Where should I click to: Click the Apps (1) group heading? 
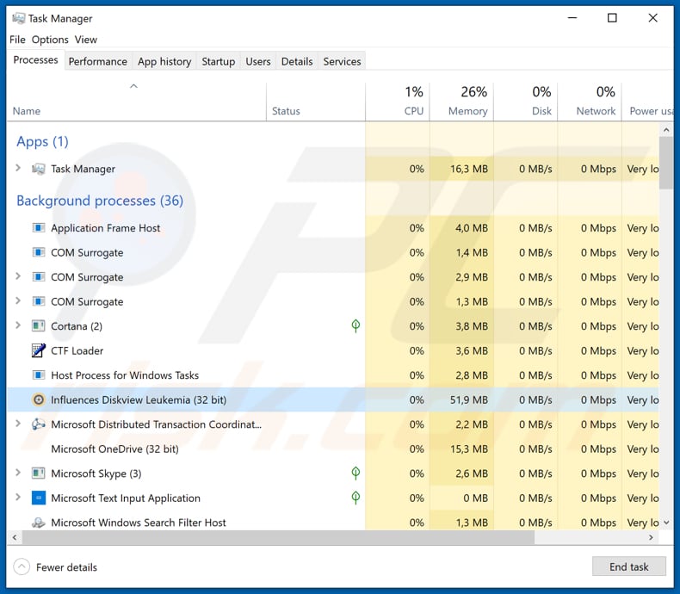click(x=42, y=142)
